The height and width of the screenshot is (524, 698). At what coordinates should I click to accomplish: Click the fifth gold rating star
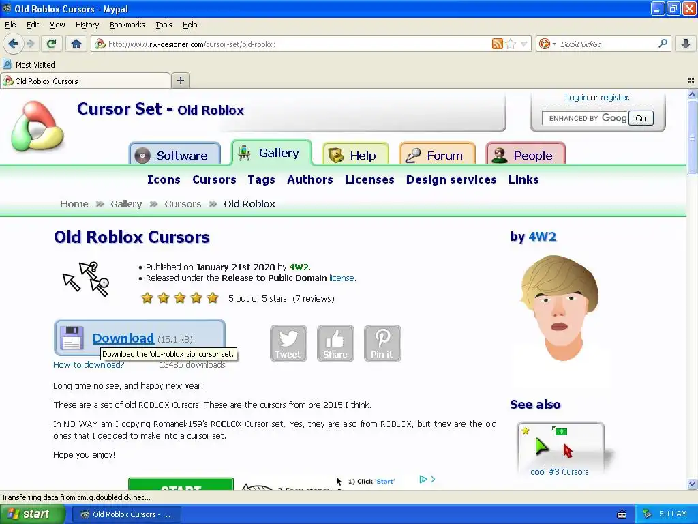click(213, 297)
